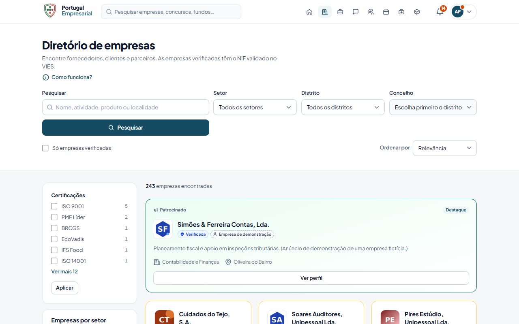Open Cuidados do Tejo, S.A. card title
519x324 pixels.
204,318
